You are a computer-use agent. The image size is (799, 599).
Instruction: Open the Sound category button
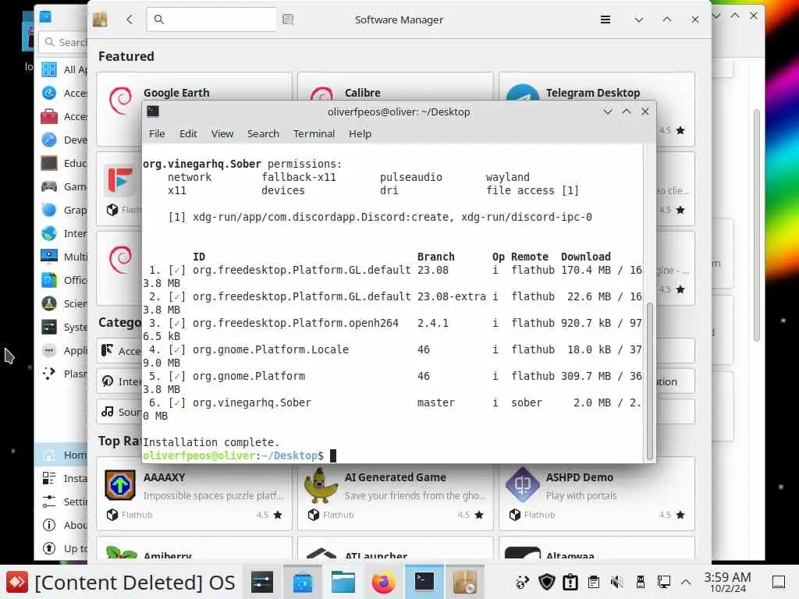119,412
